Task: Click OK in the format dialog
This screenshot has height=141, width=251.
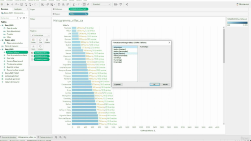Action: pyautogui.click(x=155, y=85)
